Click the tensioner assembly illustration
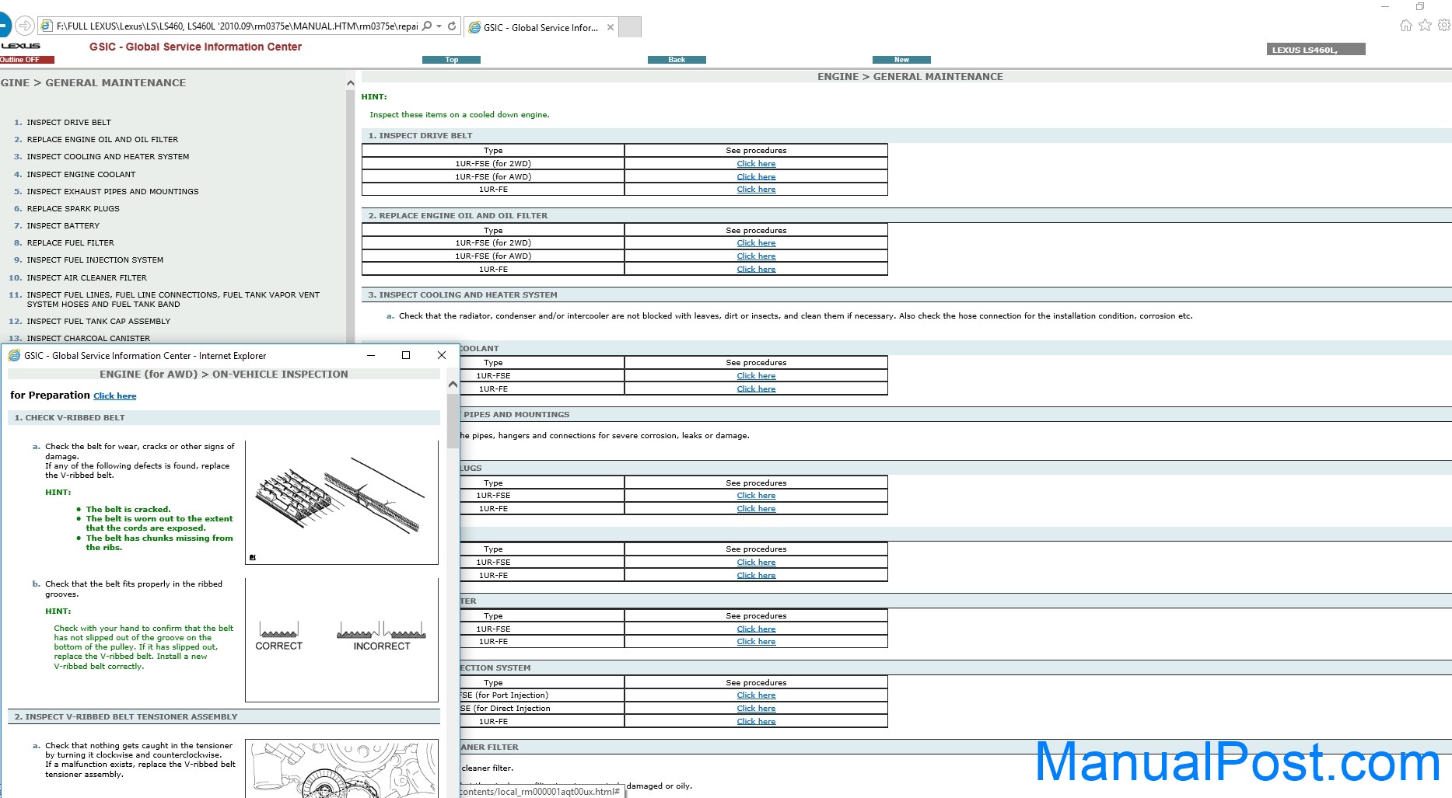Viewport: 1452px width, 798px height. 341,768
